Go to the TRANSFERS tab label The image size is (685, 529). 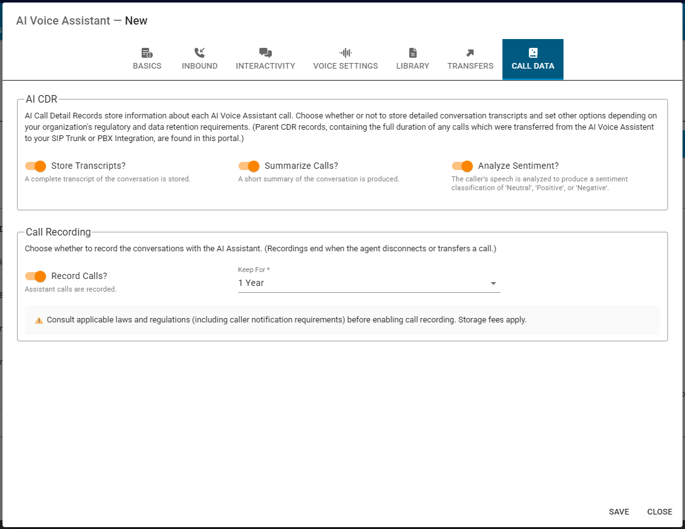tap(470, 66)
